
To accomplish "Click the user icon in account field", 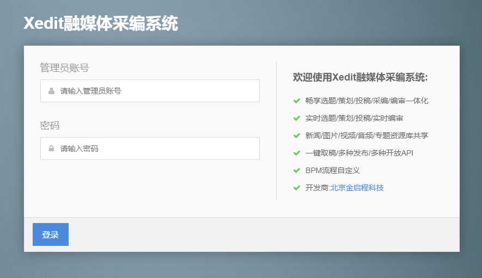I will click(51, 91).
